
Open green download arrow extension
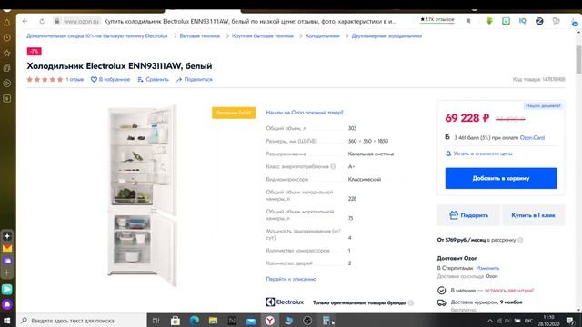489,21
